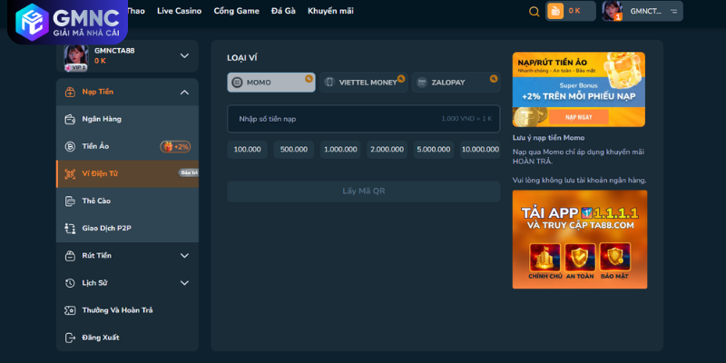Screen dimensions: 726x363
Task: Select the MOMO wallet option
Action: [270, 83]
